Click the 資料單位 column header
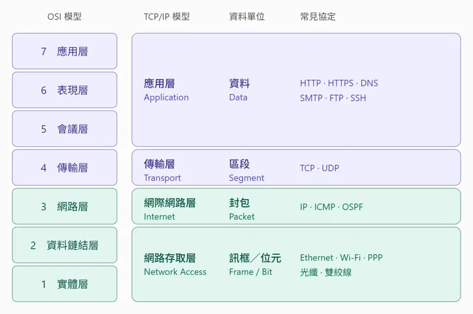This screenshot has width=473, height=314. (247, 17)
